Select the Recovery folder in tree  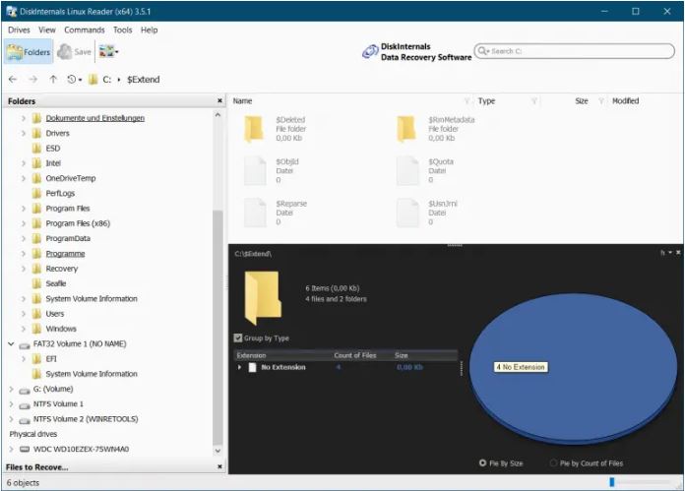coord(62,269)
